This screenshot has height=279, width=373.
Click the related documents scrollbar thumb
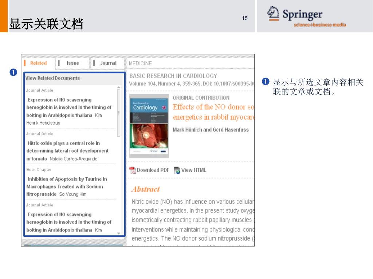118,113
